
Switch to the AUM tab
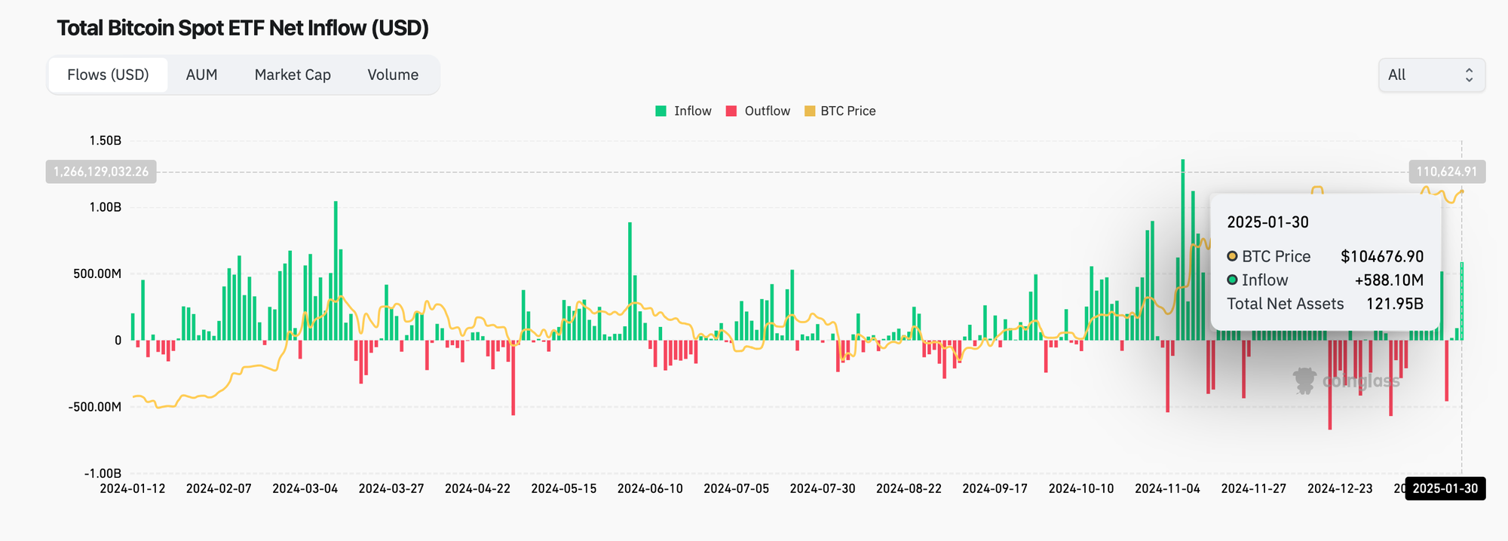pos(201,75)
